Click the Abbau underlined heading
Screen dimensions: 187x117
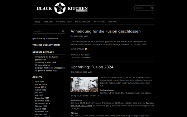(x=74, y=113)
